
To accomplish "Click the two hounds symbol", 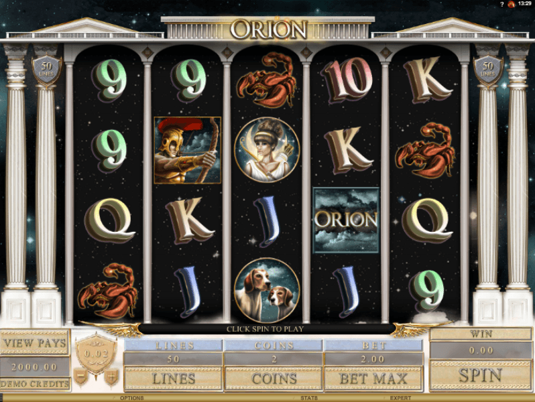I will 267,290.
